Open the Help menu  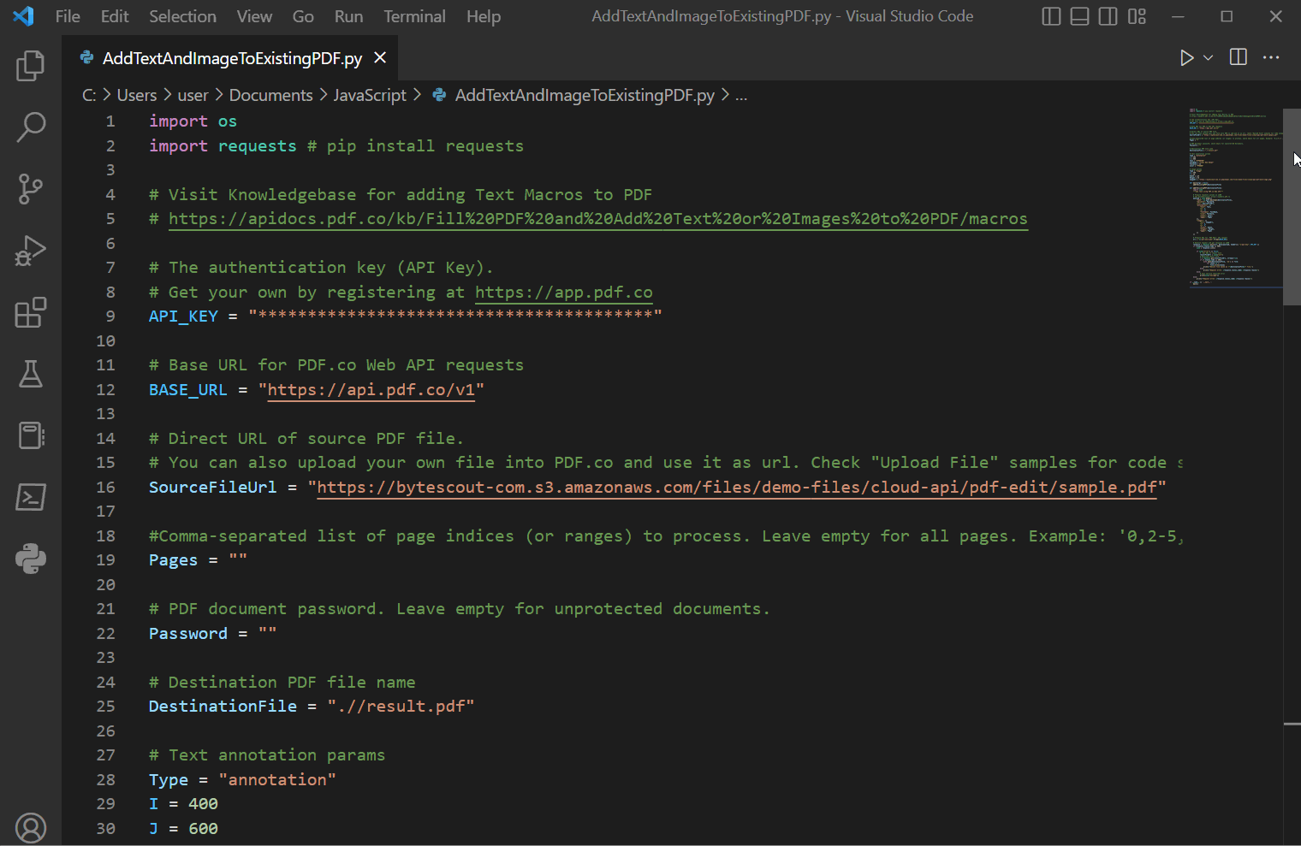(x=484, y=16)
